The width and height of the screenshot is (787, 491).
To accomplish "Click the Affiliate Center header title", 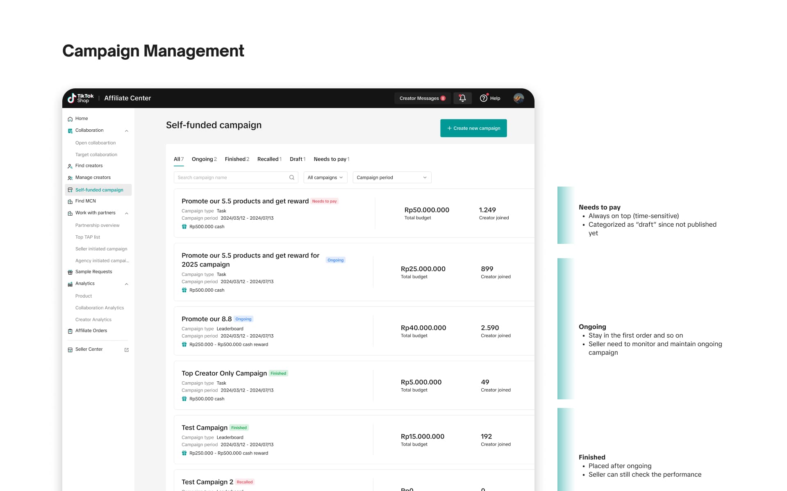I will [127, 98].
